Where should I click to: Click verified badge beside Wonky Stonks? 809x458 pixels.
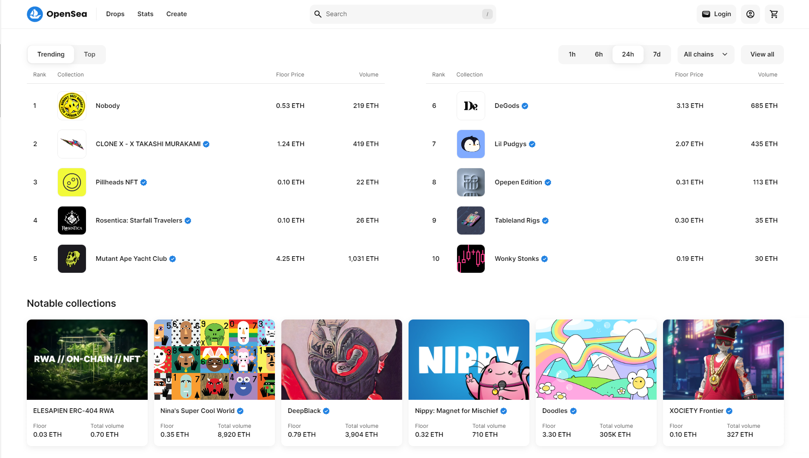click(x=544, y=259)
